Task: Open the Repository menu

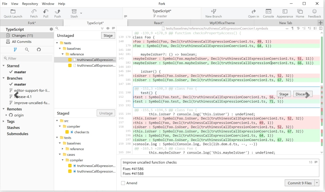Action: 30,4
